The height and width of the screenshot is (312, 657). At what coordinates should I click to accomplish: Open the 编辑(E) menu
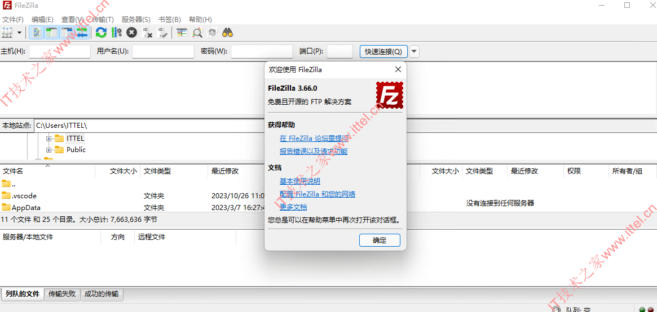click(42, 19)
